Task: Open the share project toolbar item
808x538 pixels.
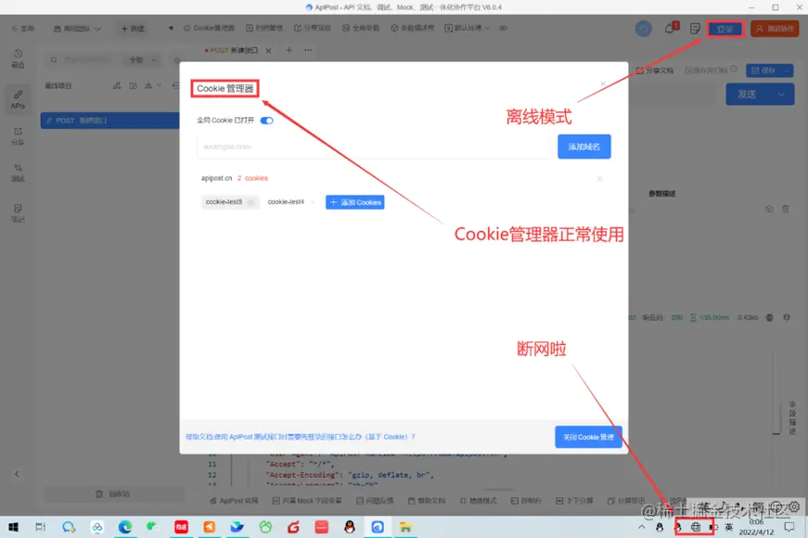Action: pos(313,28)
